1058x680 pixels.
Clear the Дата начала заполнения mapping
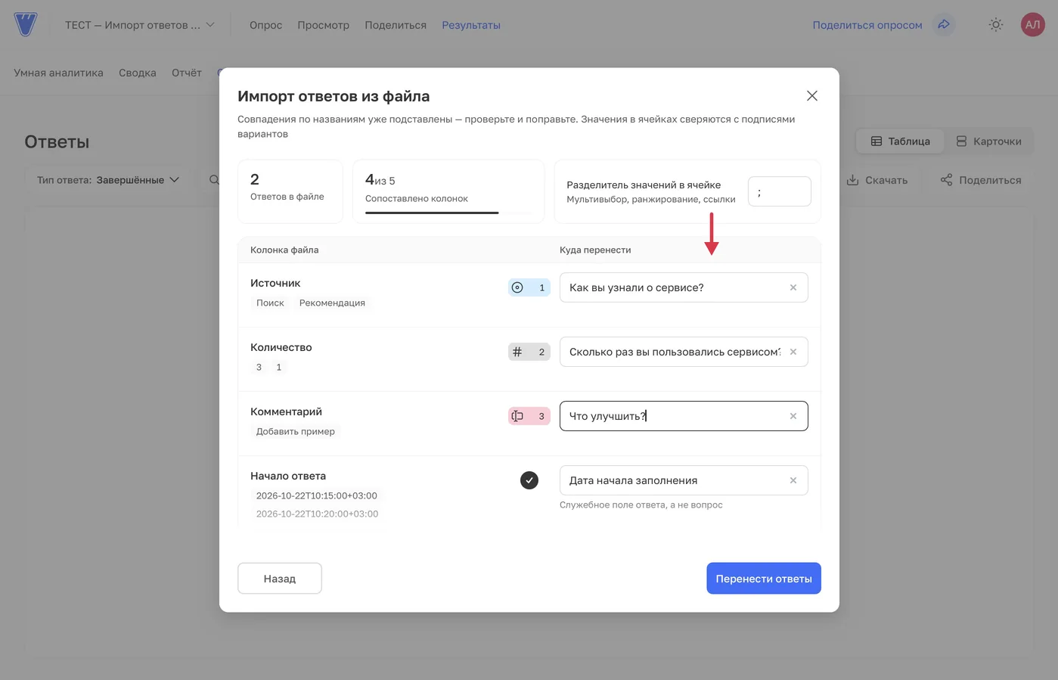793,480
